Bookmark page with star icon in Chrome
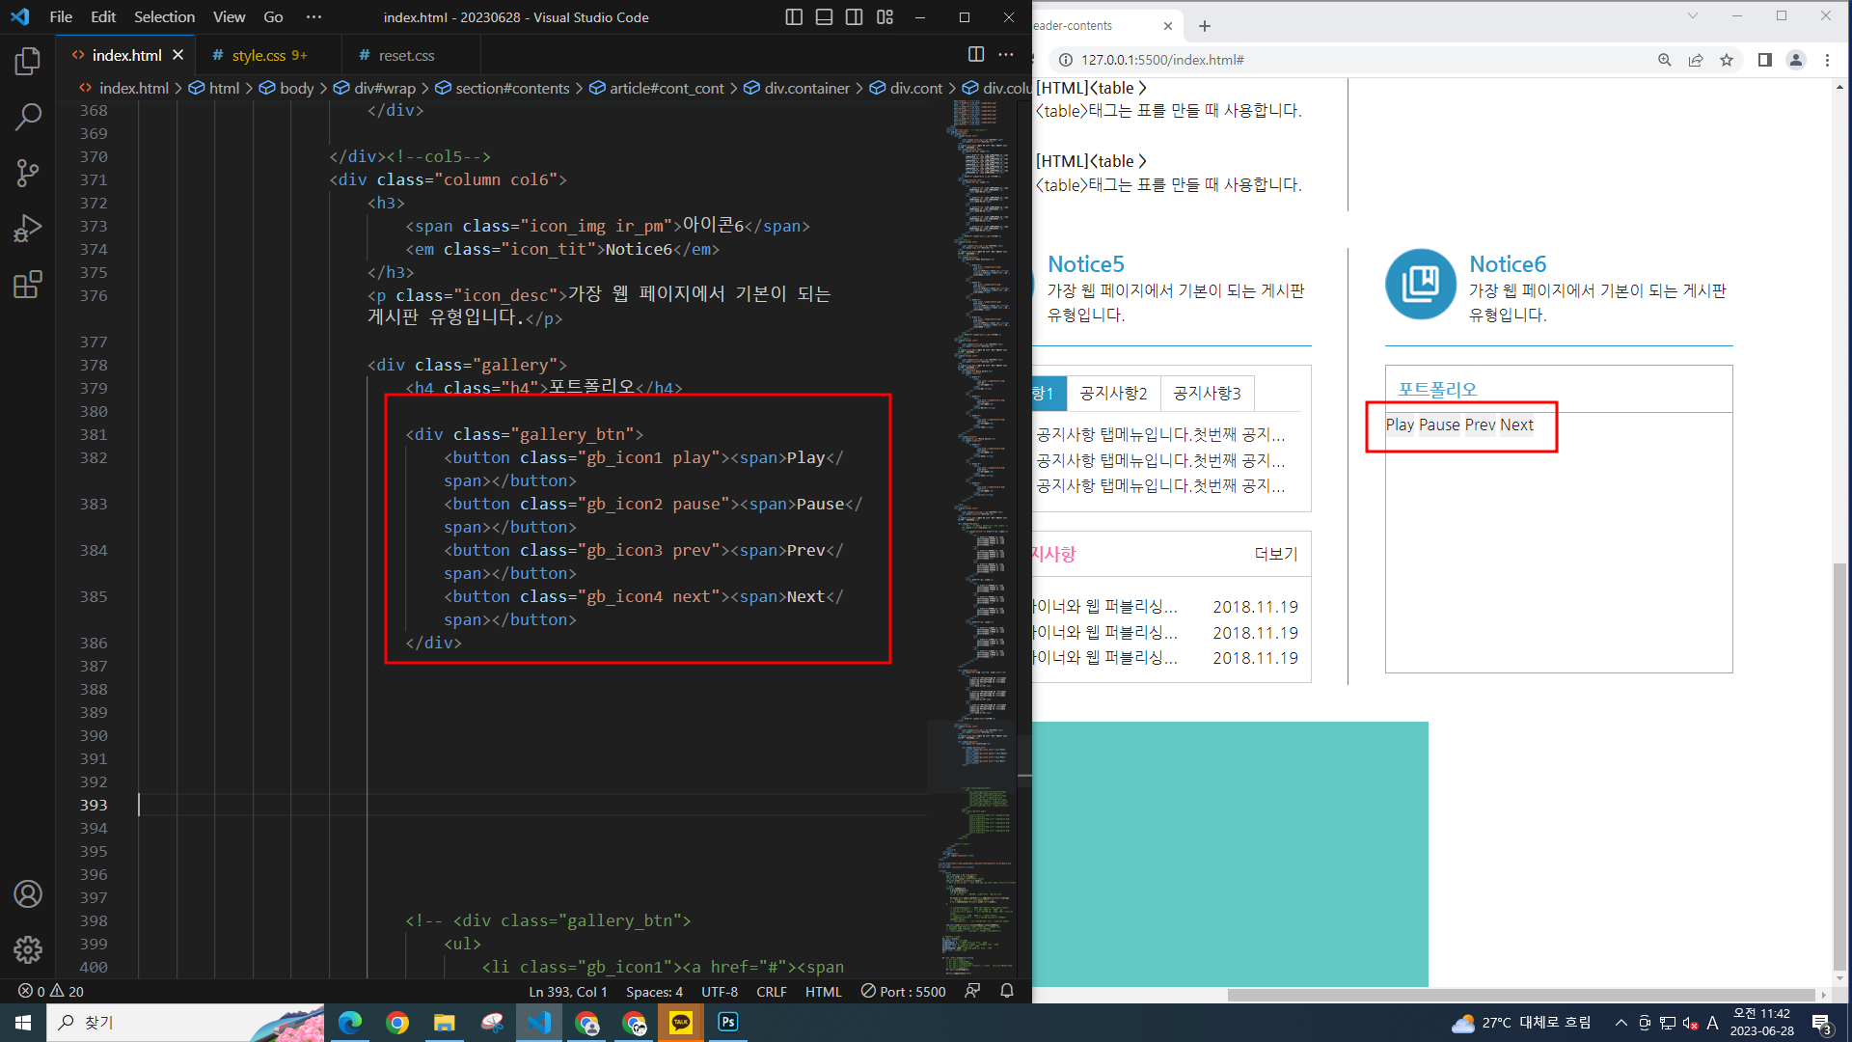This screenshot has width=1852, height=1042. click(x=1727, y=60)
